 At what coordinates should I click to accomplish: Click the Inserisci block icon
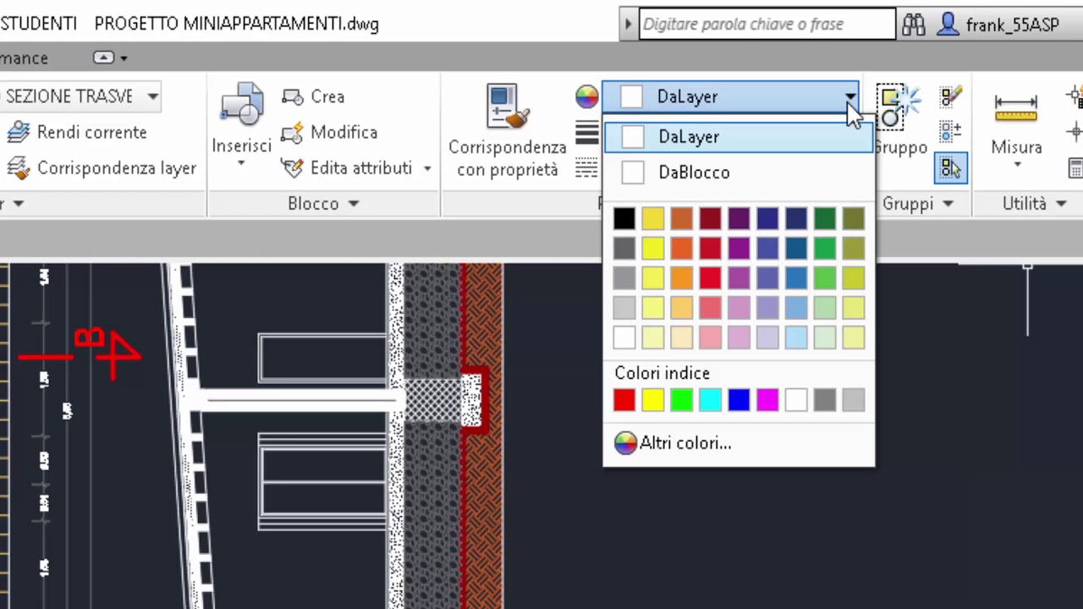click(x=242, y=105)
